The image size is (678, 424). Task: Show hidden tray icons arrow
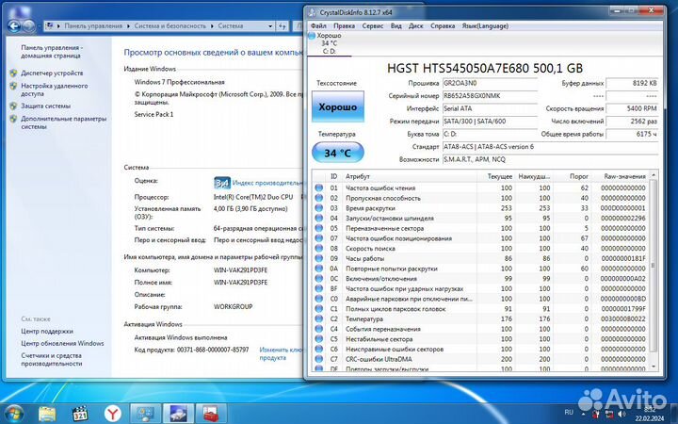[x=584, y=414]
